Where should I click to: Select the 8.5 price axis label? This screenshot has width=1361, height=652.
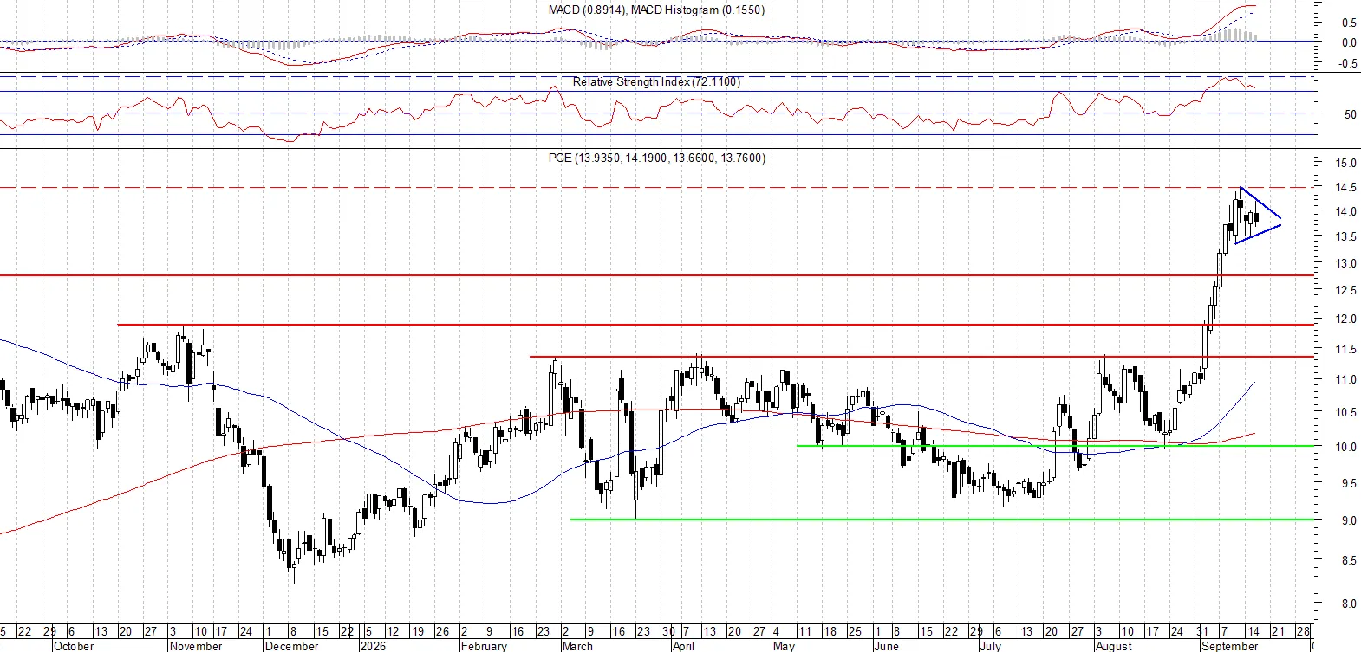1349,560
